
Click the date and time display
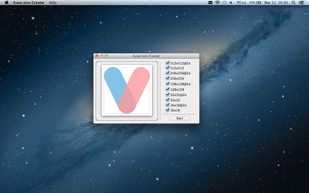276,3
